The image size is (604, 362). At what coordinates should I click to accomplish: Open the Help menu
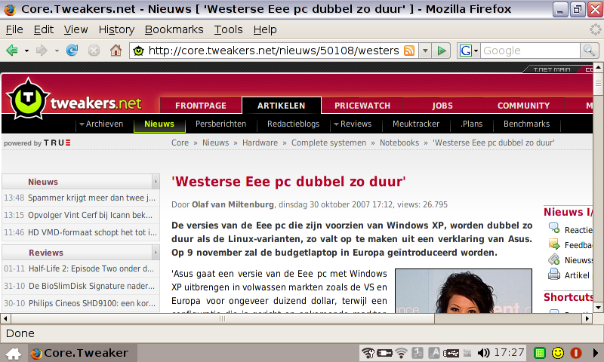click(265, 29)
